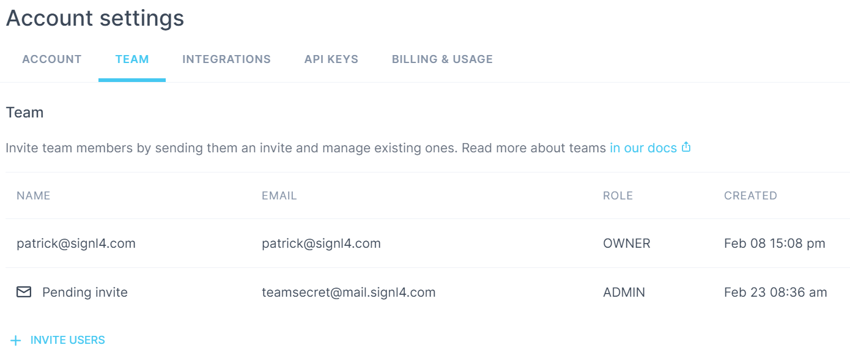Screen dimensions: 850x364
Task: Click the Created column header
Action: [x=750, y=196]
